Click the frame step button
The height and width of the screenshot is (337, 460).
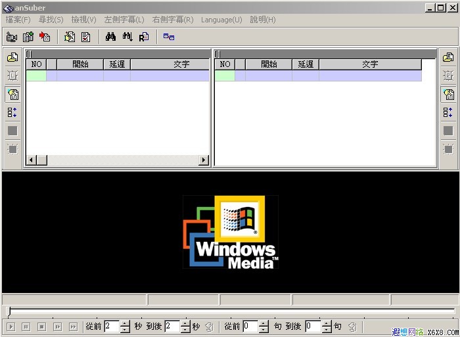point(58,326)
